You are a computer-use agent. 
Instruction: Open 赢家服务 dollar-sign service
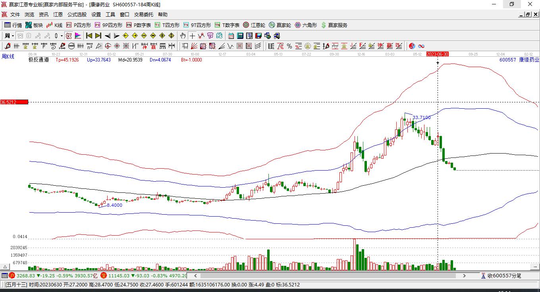[x=334, y=25]
